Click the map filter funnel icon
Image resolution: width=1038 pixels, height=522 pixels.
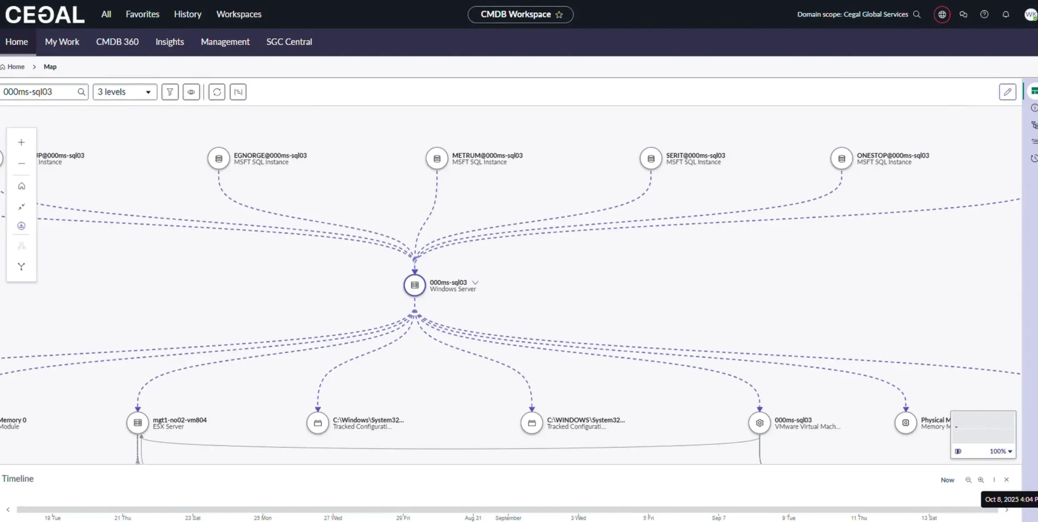[x=170, y=92]
